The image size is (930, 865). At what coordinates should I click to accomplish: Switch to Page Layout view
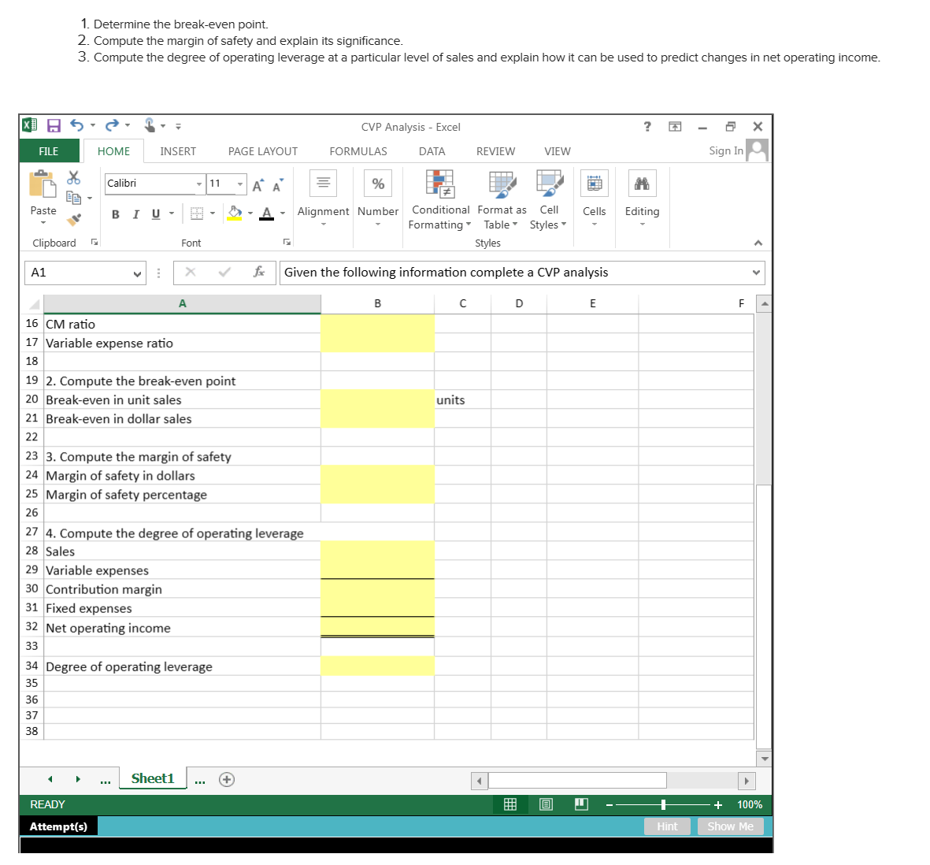(547, 804)
